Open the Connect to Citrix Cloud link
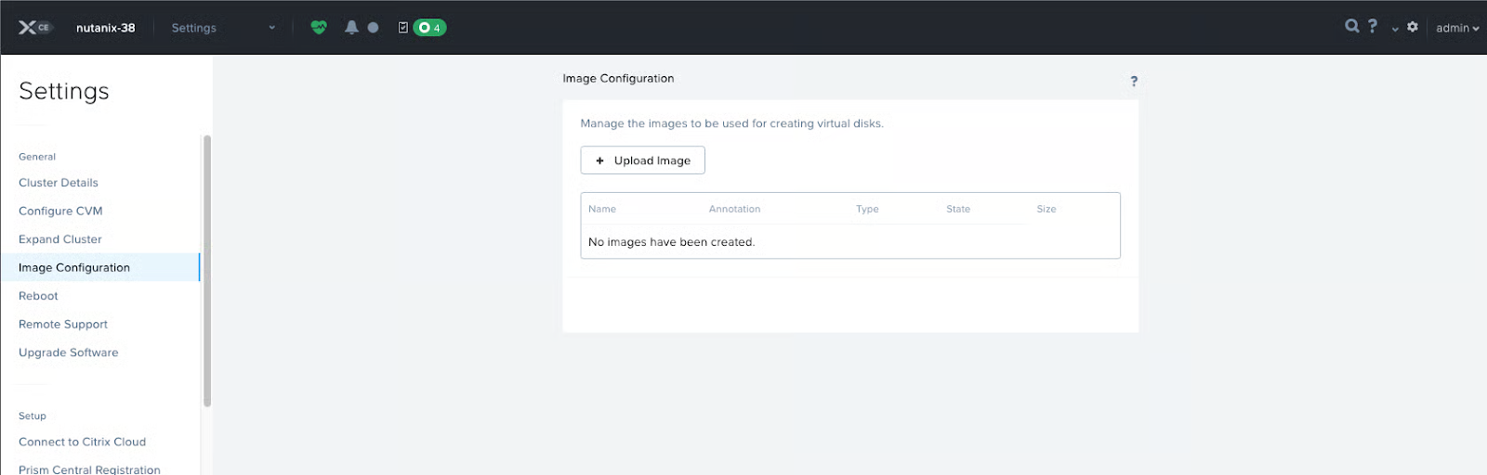The width and height of the screenshot is (1487, 475). (x=82, y=443)
